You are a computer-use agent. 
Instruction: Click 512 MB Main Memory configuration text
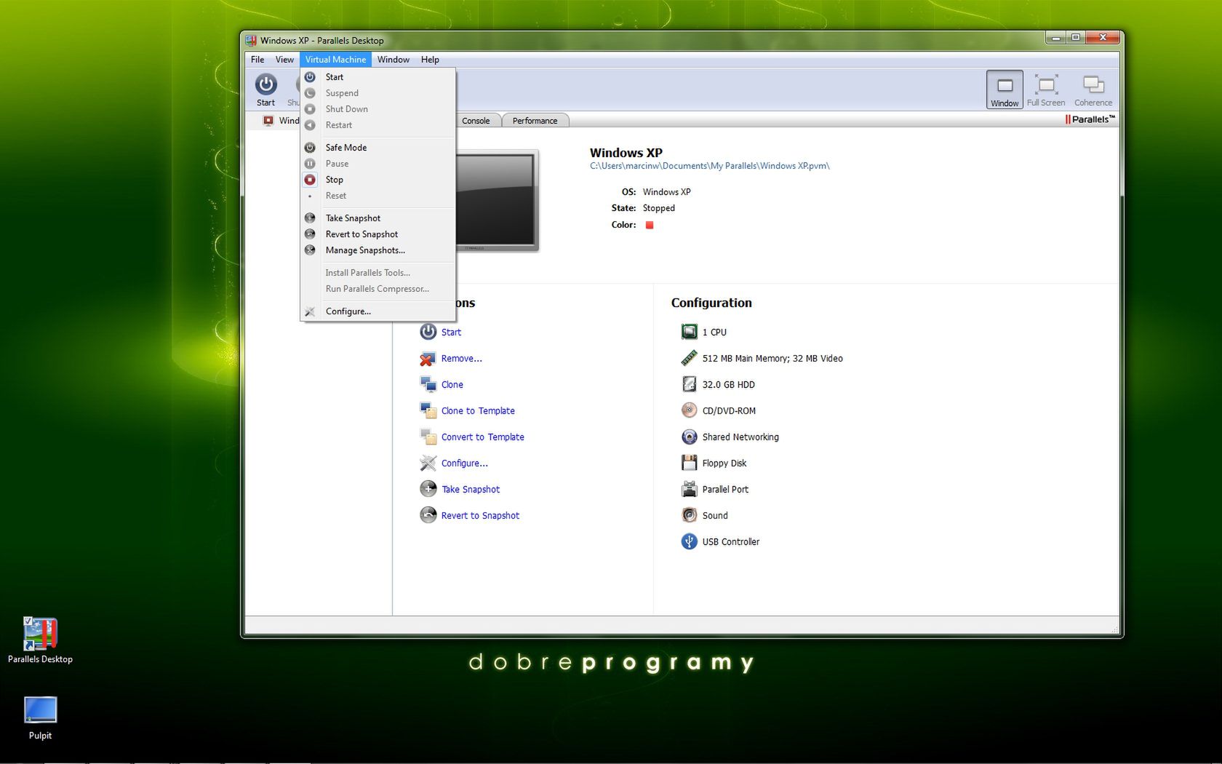click(x=772, y=359)
